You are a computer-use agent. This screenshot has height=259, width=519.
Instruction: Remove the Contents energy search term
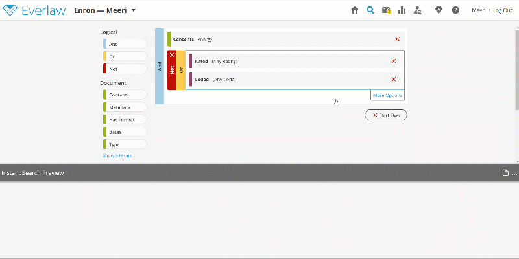click(x=398, y=39)
